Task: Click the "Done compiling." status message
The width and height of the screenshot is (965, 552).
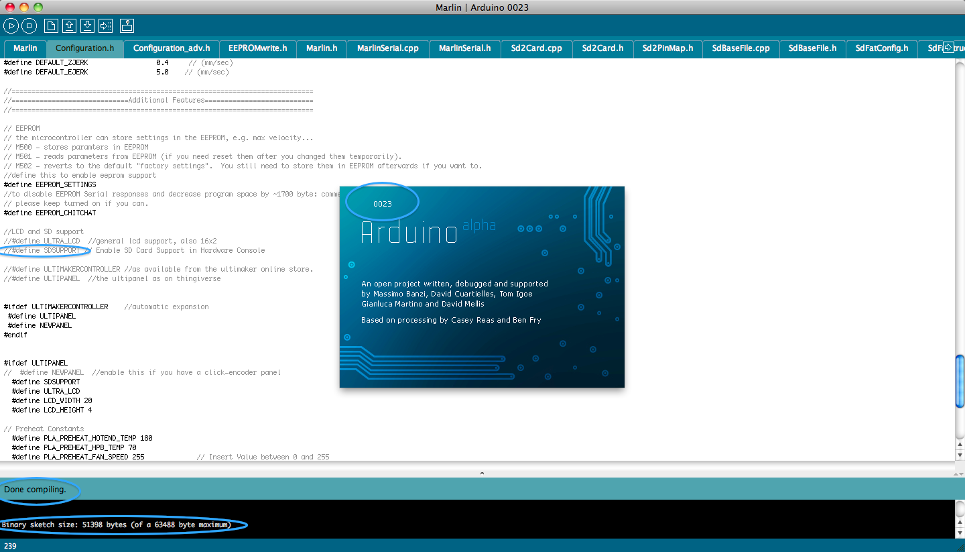Action: pyautogui.click(x=36, y=490)
